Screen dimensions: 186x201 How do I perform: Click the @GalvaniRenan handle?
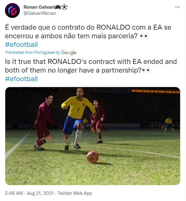(40, 13)
